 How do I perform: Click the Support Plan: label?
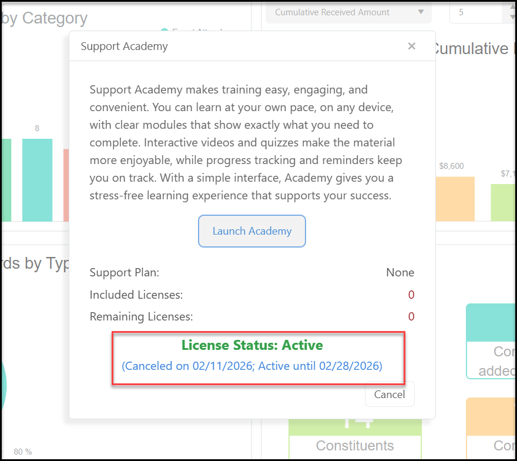[125, 273]
